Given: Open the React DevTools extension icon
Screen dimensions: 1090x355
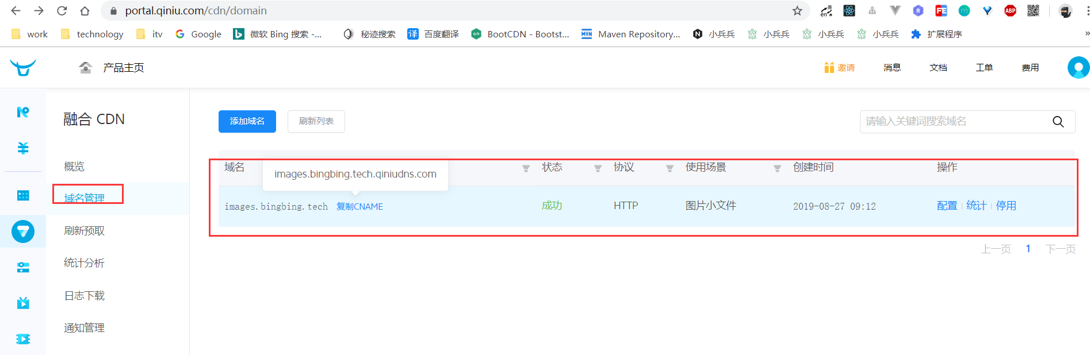Looking at the screenshot, I should (850, 10).
